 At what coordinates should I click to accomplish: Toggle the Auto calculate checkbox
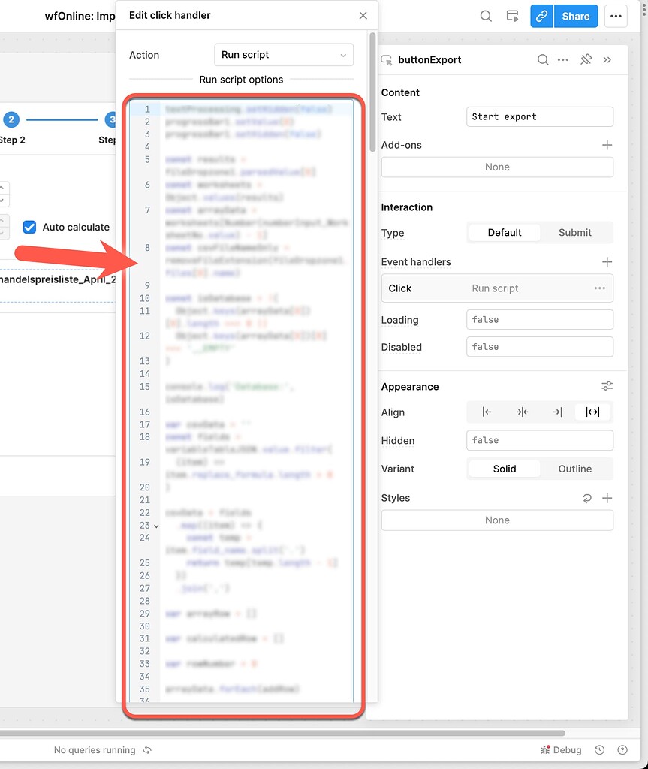click(x=30, y=227)
